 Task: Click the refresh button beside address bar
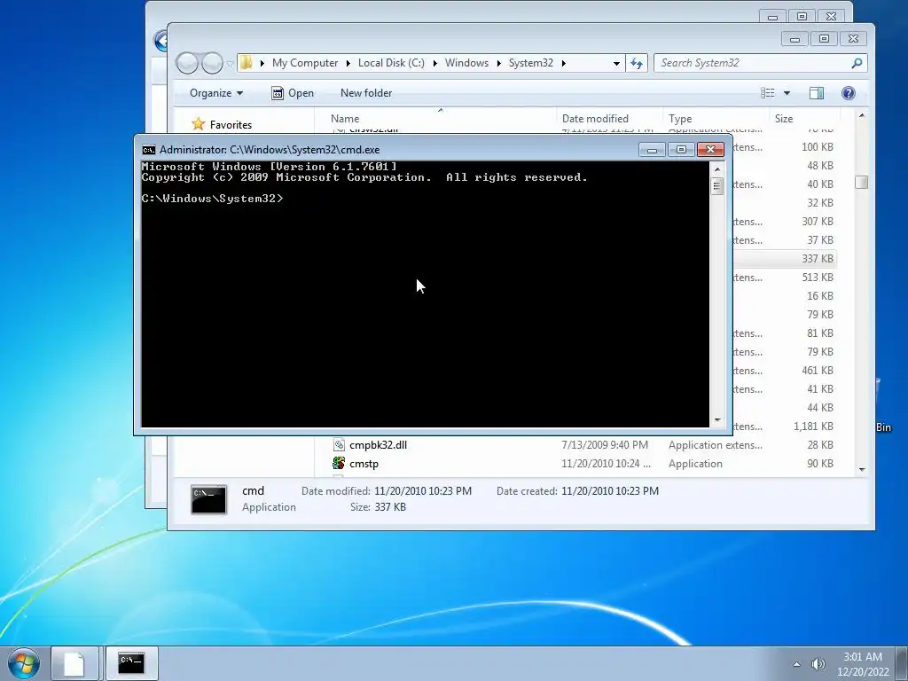point(637,63)
